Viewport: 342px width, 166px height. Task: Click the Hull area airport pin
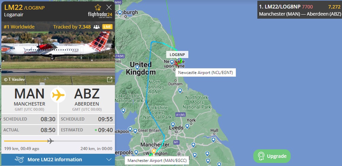coord(213,140)
